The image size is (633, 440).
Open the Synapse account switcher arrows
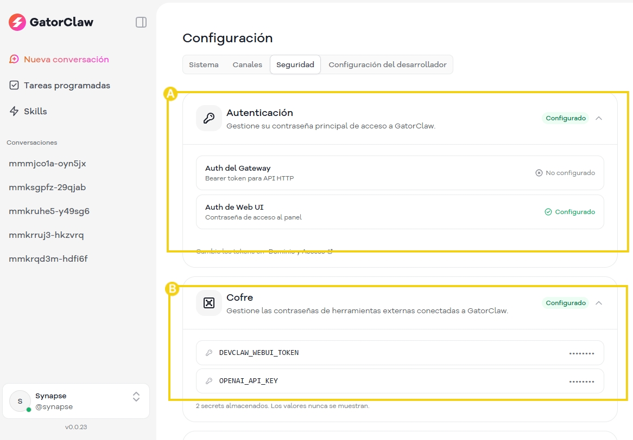pos(136,397)
